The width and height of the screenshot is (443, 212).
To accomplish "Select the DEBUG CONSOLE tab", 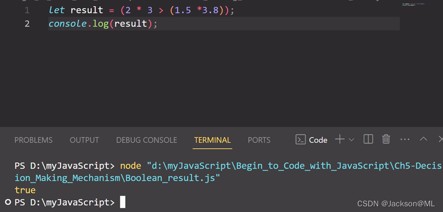I will [x=147, y=140].
